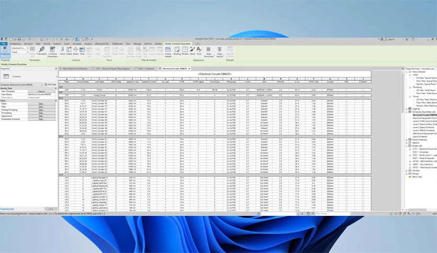
Task: Toggle M Starter checkbox in CTP row
Action: [363, 95]
